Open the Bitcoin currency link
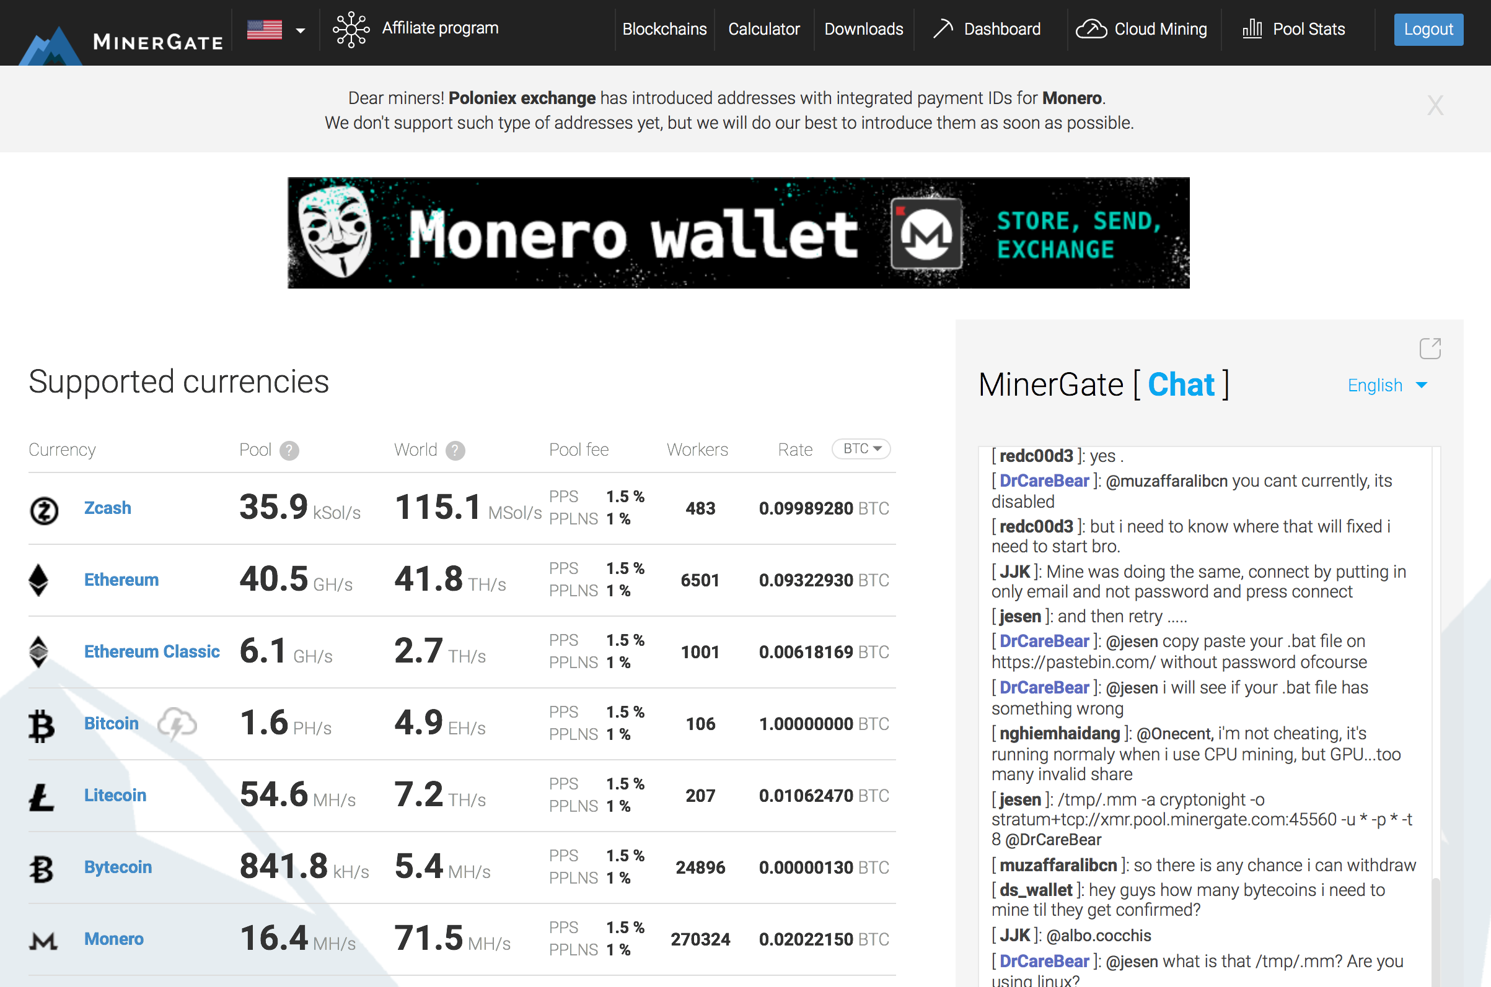This screenshot has width=1491, height=987. point(112,723)
